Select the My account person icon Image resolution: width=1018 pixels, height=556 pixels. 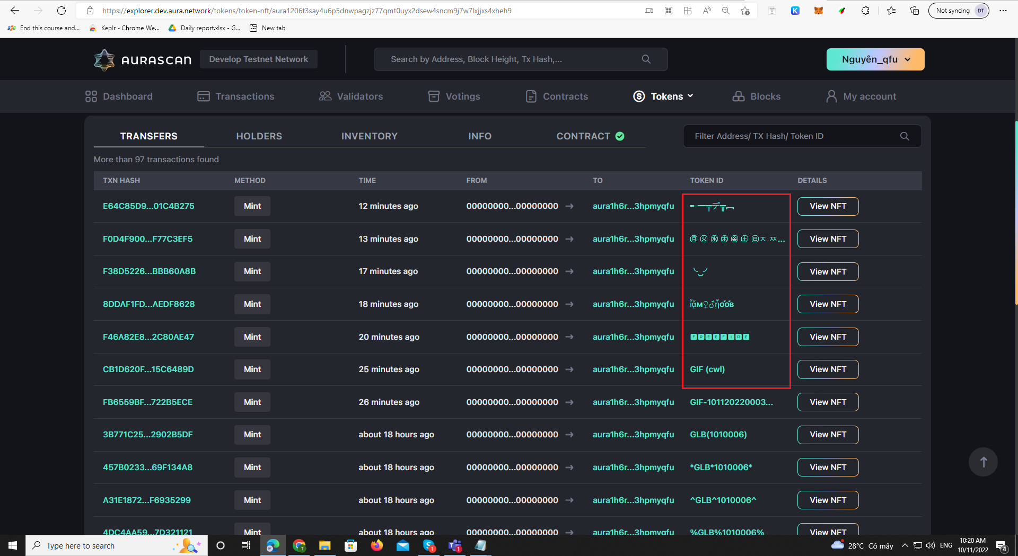point(830,96)
